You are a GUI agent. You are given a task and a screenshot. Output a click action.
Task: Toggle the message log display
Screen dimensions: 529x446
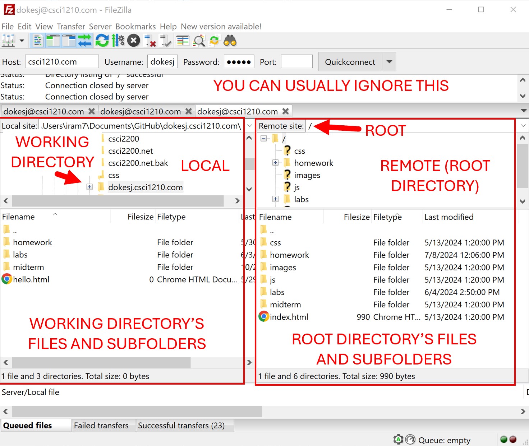(37, 41)
